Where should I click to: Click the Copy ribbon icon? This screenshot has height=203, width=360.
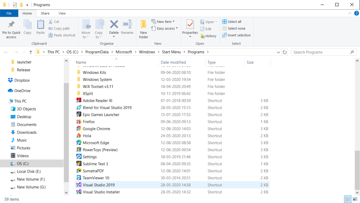click(x=28, y=24)
